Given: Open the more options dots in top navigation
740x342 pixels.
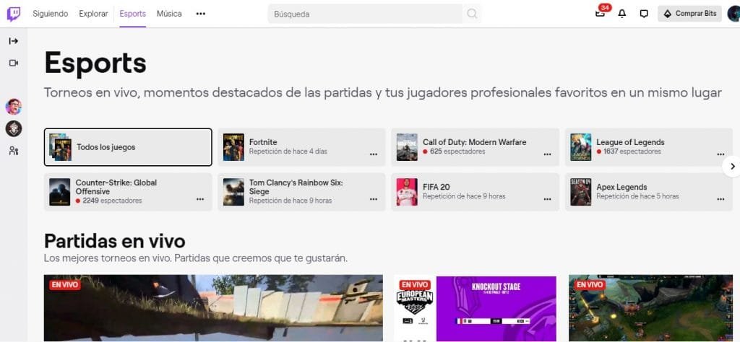Looking at the screenshot, I should tap(201, 14).
